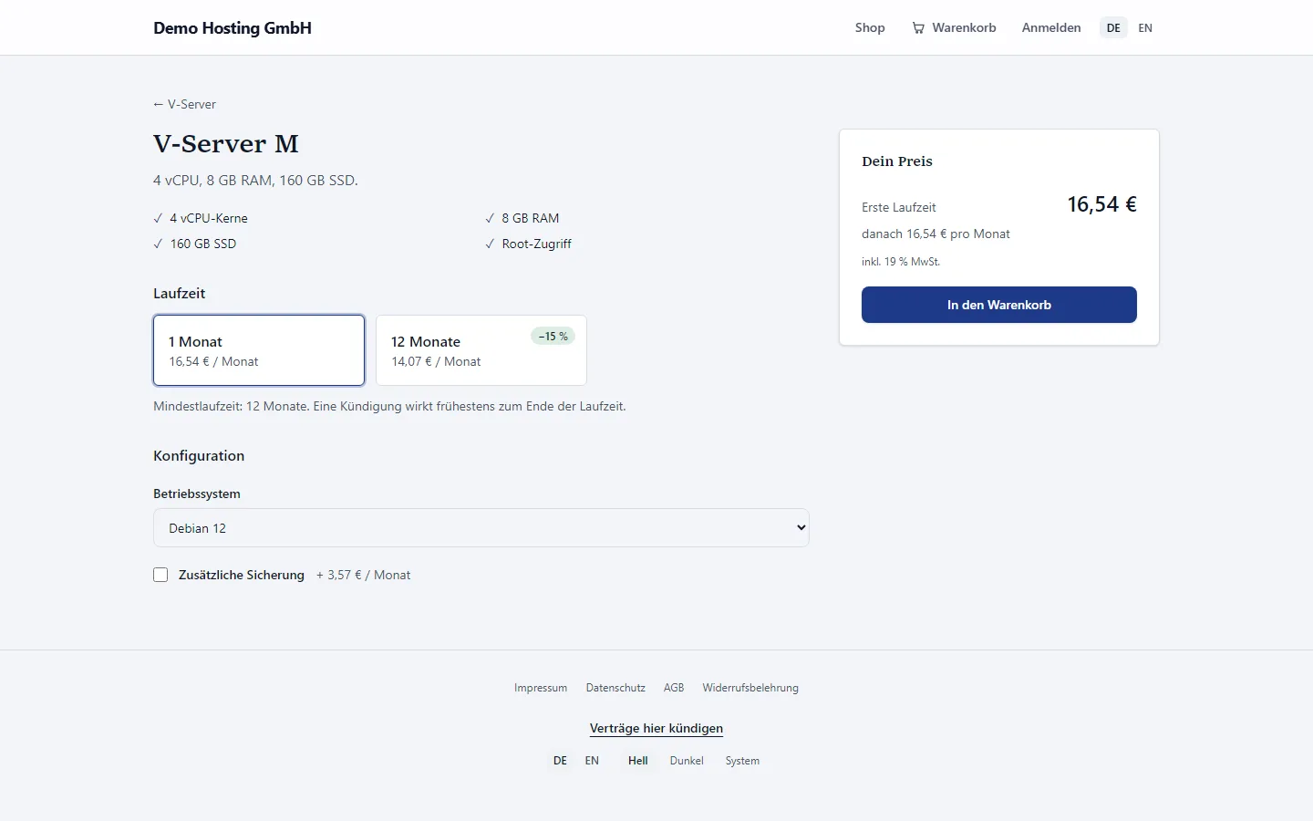Open the Demo Hosting GmbH home link

pyautogui.click(x=233, y=28)
